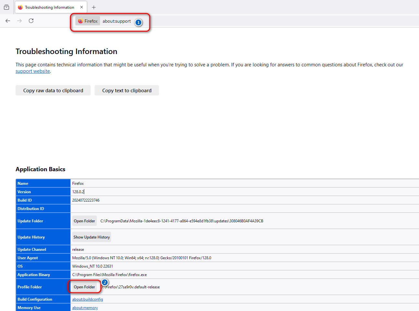Click the Update Channel header cell

pyautogui.click(x=43, y=250)
